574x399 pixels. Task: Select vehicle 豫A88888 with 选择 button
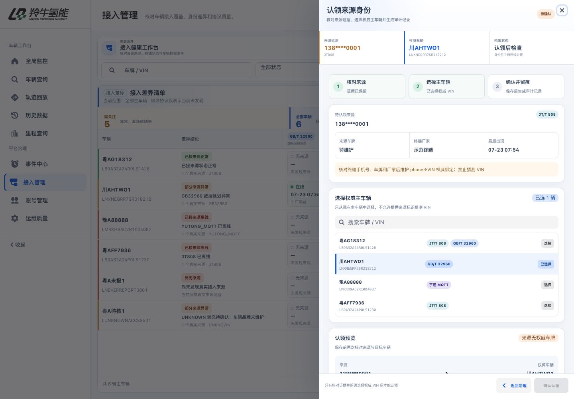click(548, 285)
